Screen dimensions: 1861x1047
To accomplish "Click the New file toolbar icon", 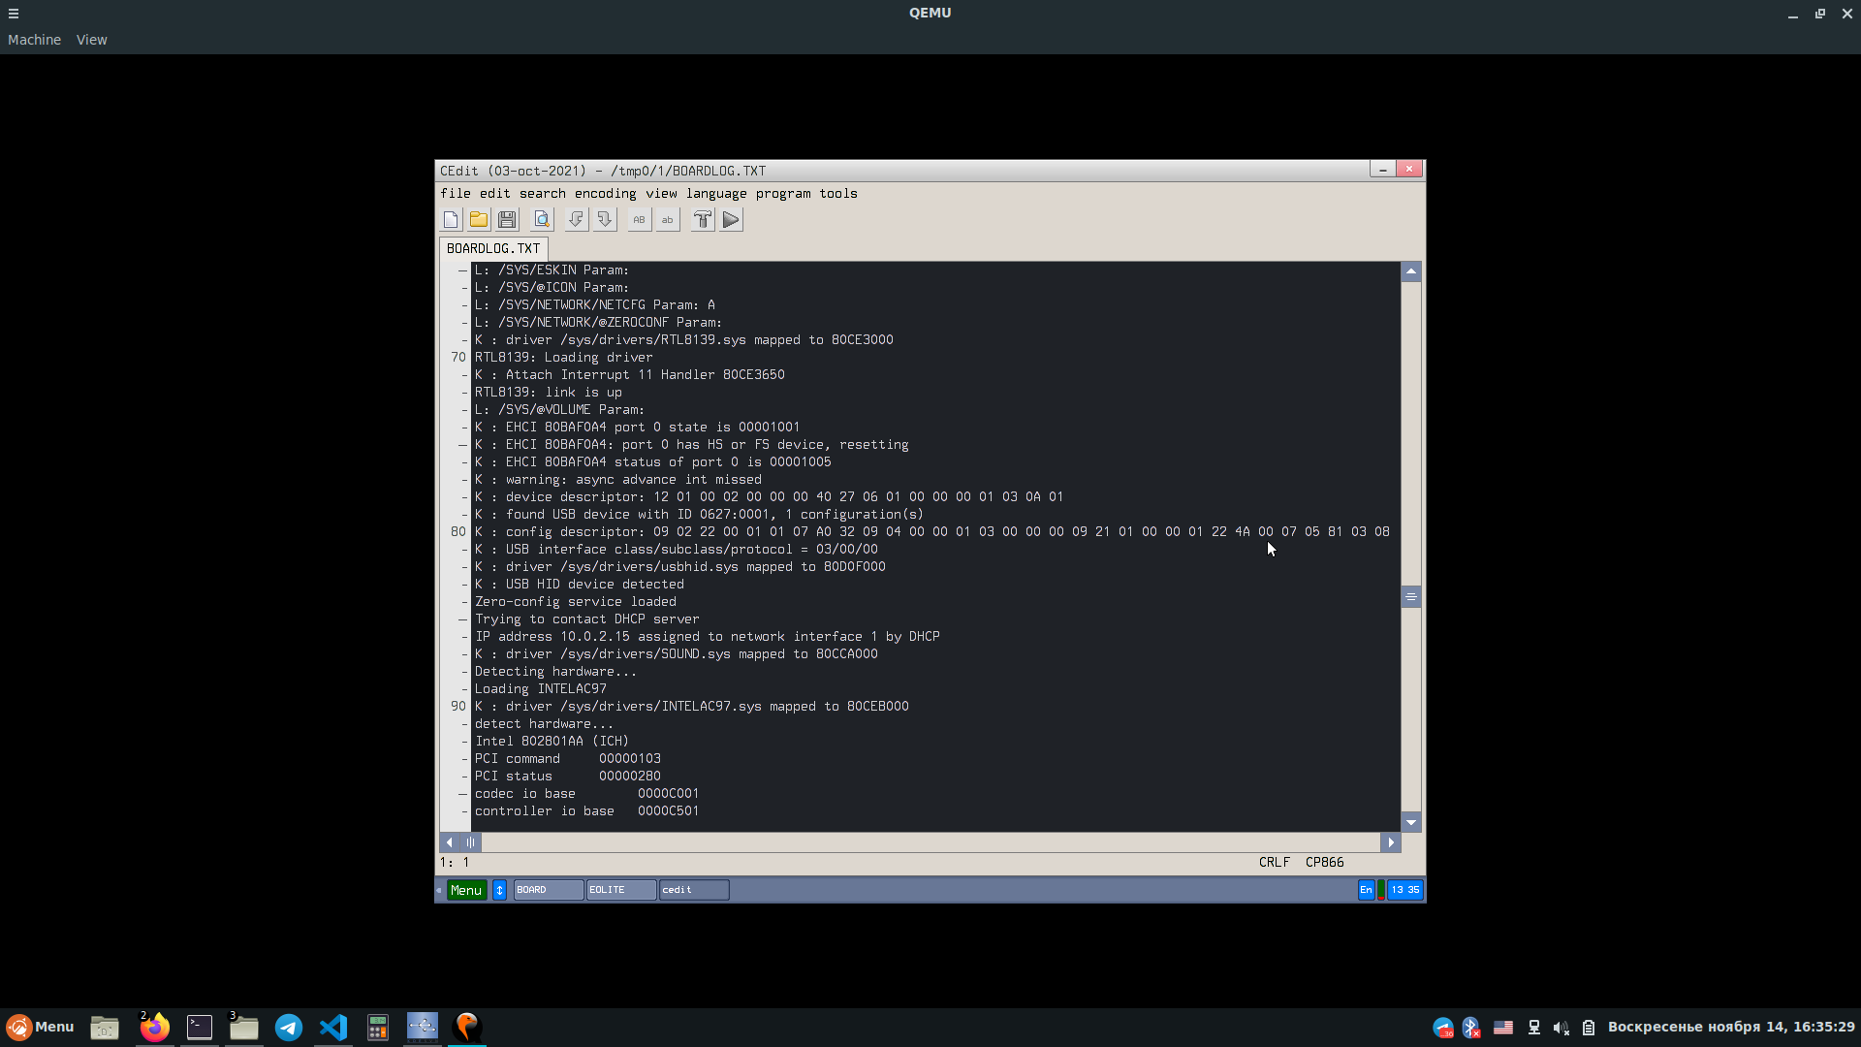I will coord(451,220).
